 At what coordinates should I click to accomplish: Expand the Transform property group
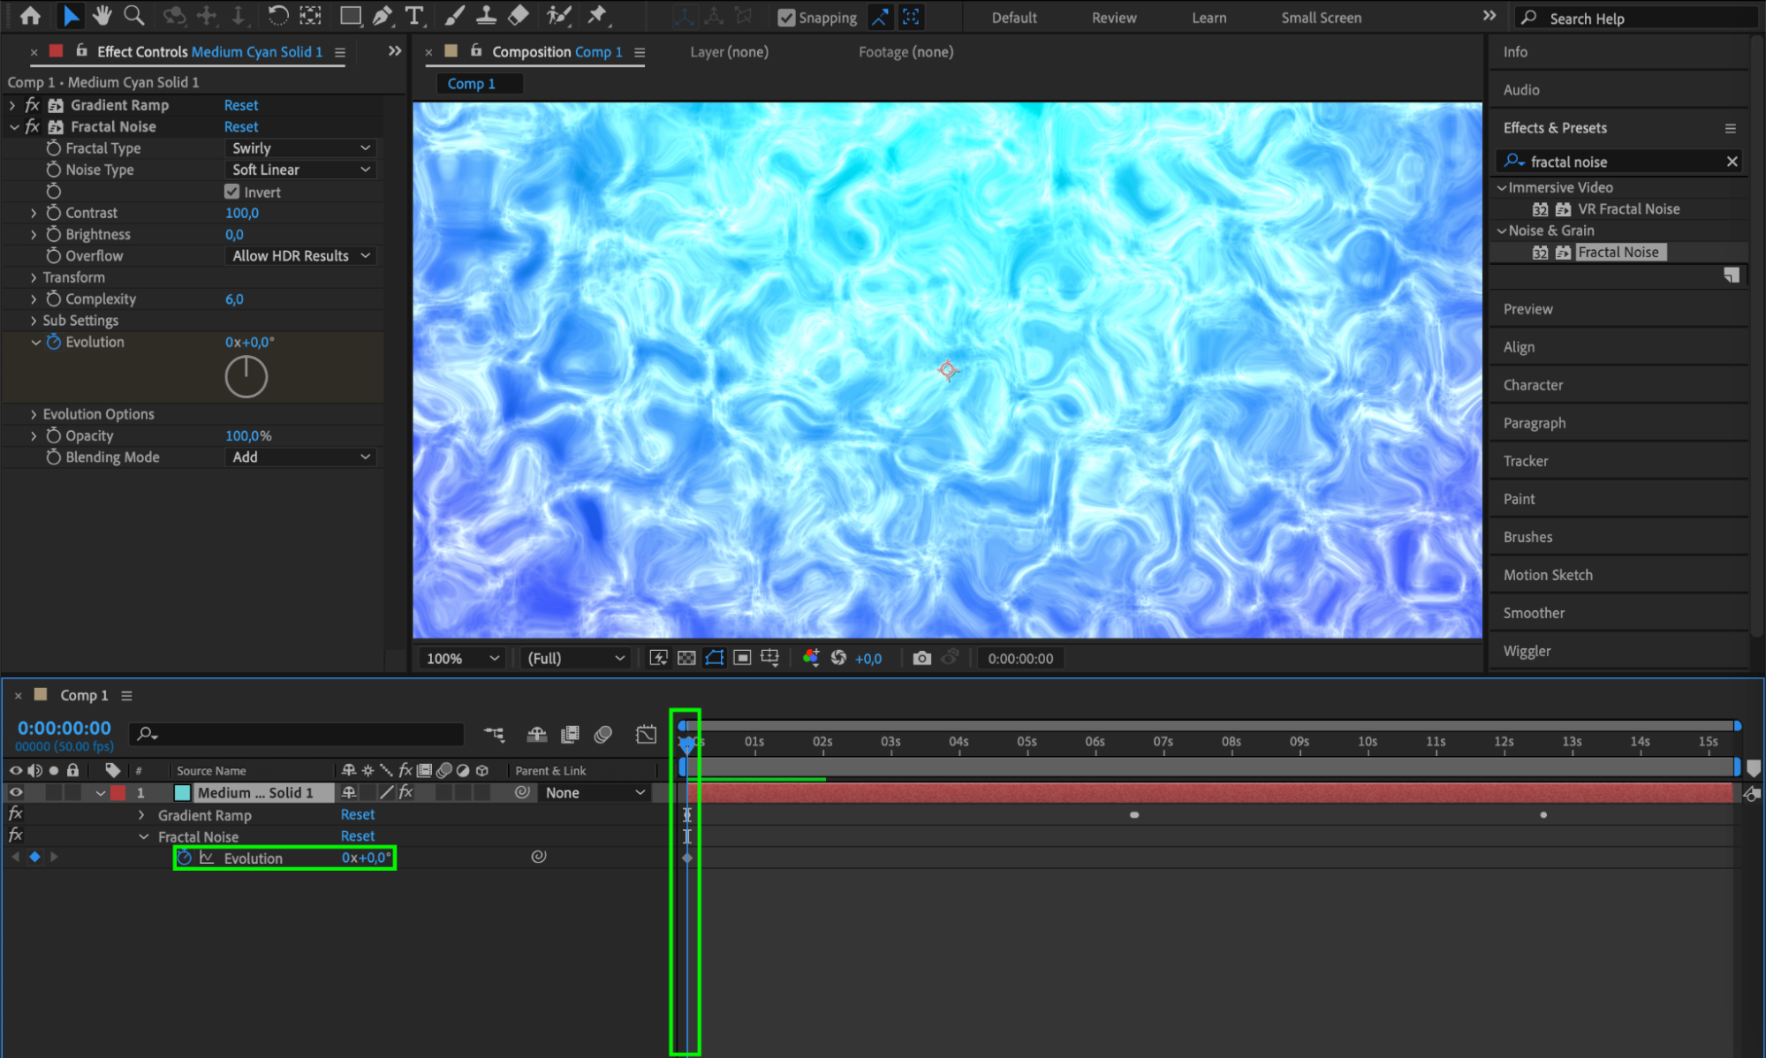tap(34, 277)
